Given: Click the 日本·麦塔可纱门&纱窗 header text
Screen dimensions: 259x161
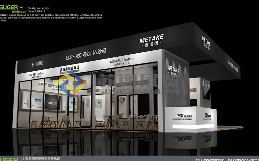Looking at the screenshot, I should click(86, 54).
